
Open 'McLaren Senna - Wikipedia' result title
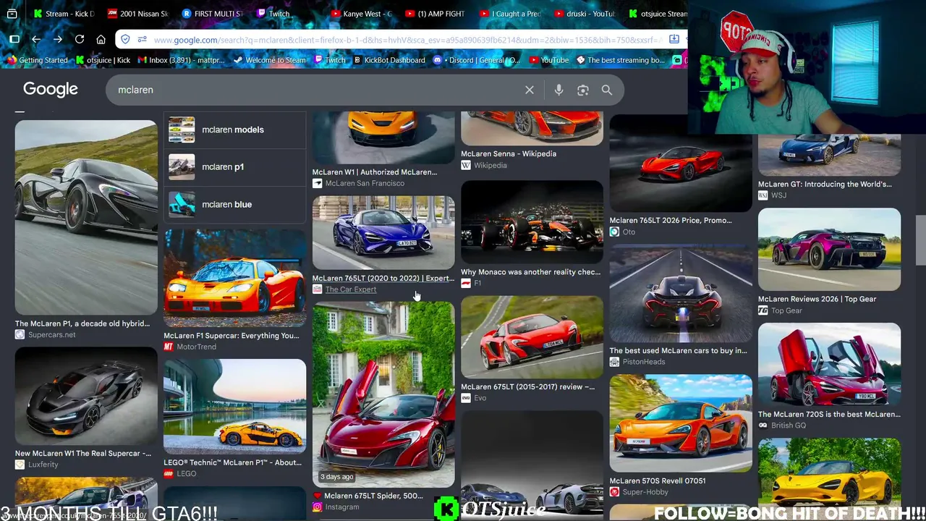coord(509,153)
